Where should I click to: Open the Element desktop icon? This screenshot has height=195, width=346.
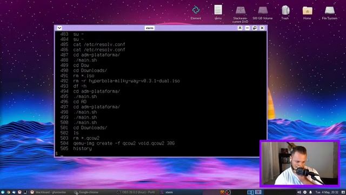coord(196,12)
